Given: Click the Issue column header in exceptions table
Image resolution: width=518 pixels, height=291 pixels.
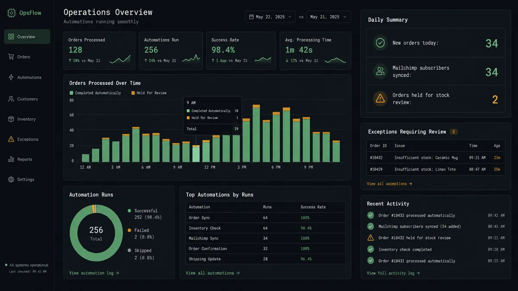Looking at the screenshot, I should (x=400, y=146).
